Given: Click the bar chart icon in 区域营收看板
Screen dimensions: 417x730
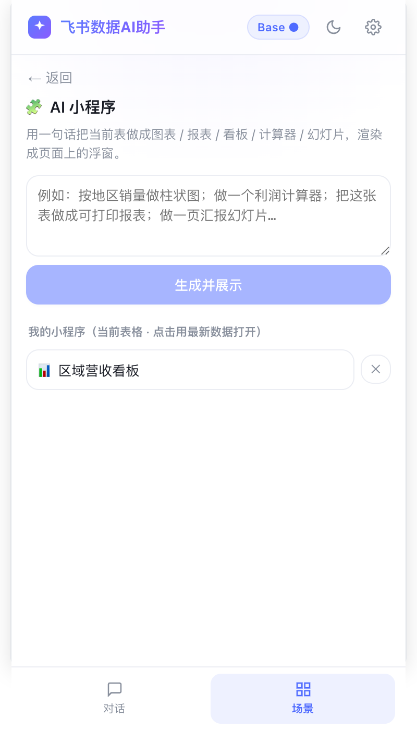Looking at the screenshot, I should tap(45, 371).
